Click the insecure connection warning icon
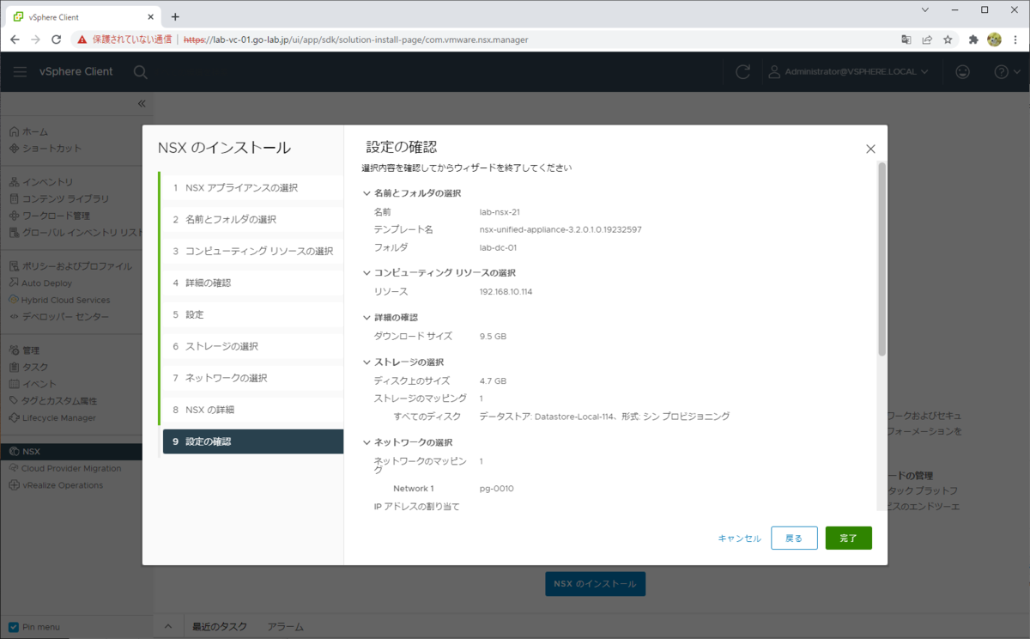The width and height of the screenshot is (1030, 639). point(82,40)
